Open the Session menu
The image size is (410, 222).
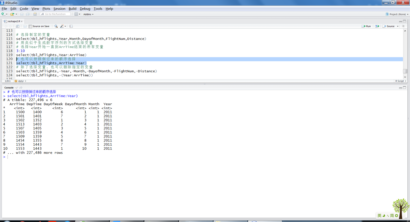[x=59, y=9]
